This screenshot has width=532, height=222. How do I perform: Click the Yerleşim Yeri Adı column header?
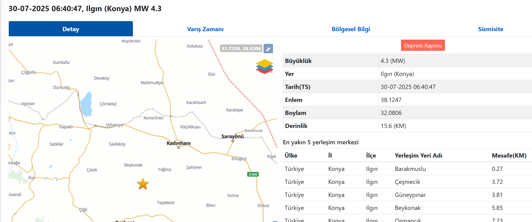419,155
